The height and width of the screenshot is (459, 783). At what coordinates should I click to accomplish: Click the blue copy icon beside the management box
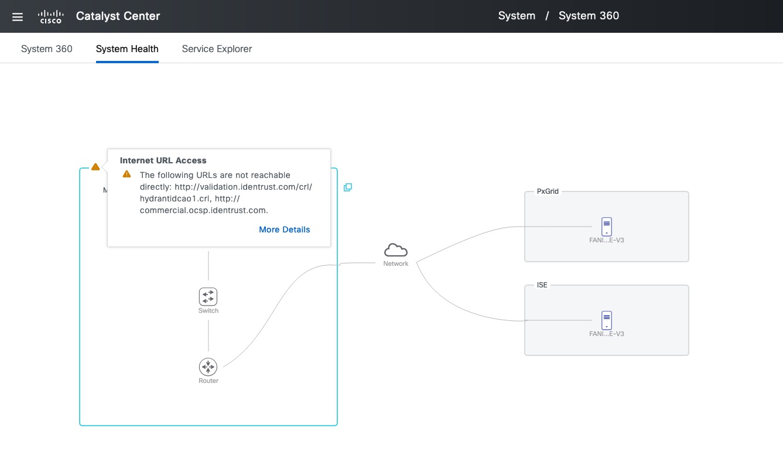348,187
